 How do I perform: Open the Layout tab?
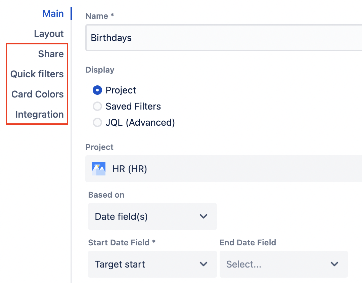pos(49,34)
